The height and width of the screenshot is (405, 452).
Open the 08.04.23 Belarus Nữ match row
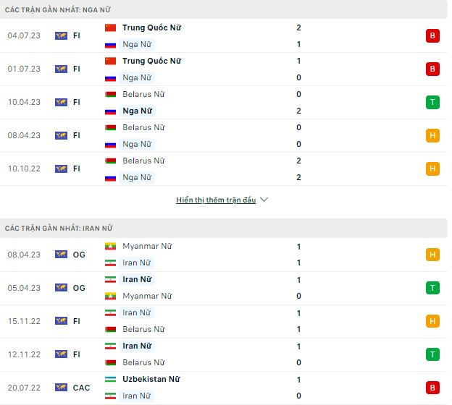[143, 127]
